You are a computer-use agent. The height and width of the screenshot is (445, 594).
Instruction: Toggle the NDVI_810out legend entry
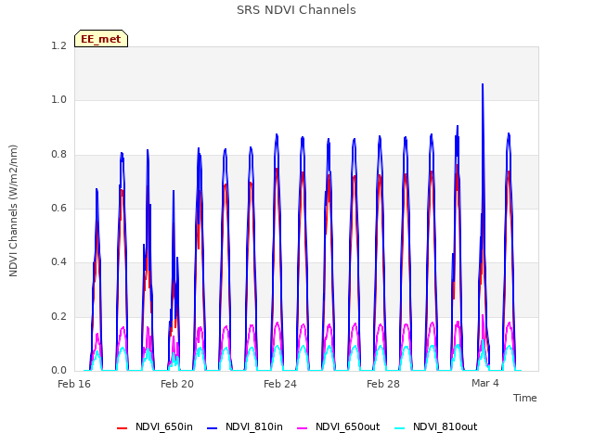click(x=435, y=426)
